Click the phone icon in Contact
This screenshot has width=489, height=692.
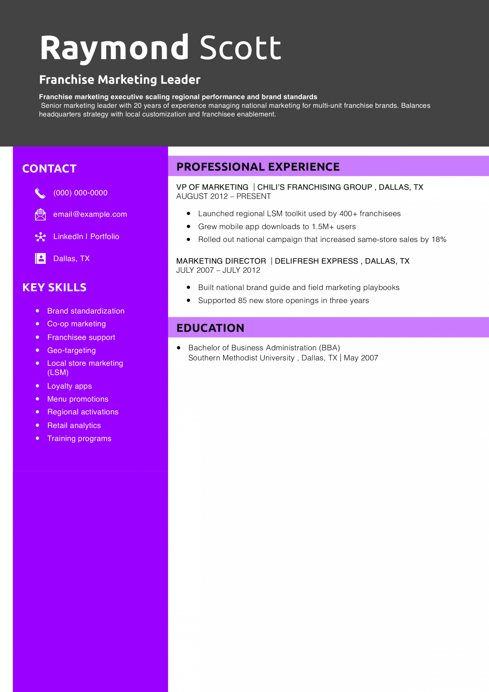point(40,193)
